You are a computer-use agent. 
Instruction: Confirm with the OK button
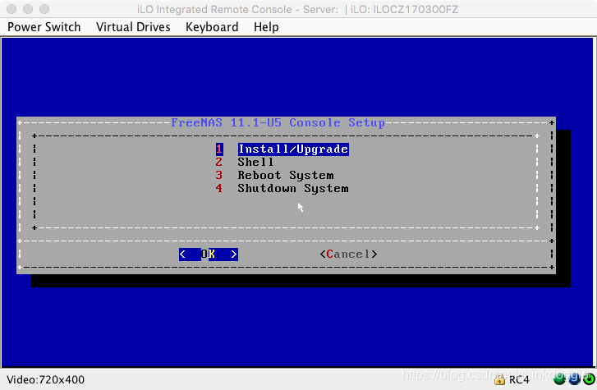pos(209,255)
